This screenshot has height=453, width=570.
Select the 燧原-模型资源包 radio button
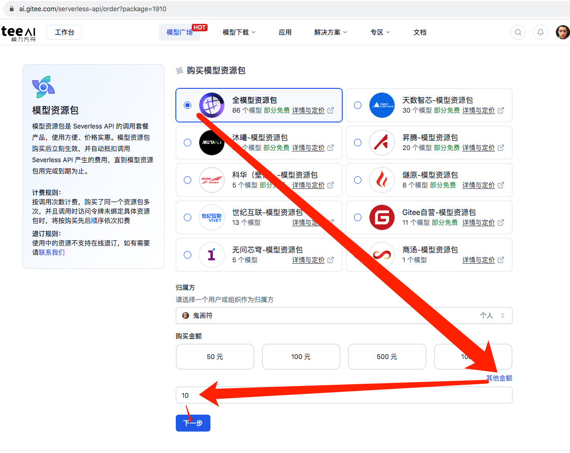(358, 180)
